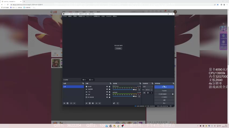Pop out the Controls dock icon
This screenshot has height=128, width=229.
tap(173, 83)
